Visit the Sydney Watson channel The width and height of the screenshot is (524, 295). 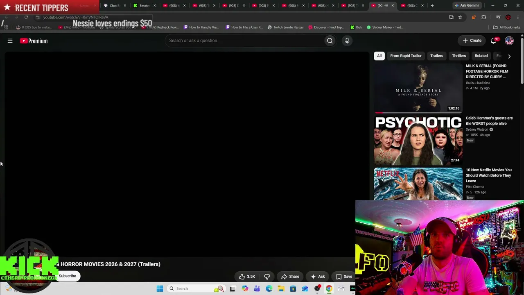click(x=477, y=129)
